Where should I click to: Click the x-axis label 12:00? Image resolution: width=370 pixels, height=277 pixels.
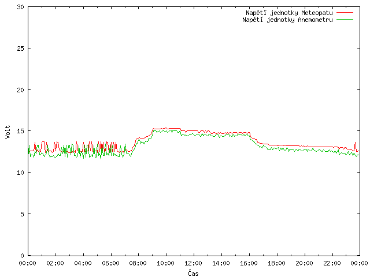(x=194, y=263)
